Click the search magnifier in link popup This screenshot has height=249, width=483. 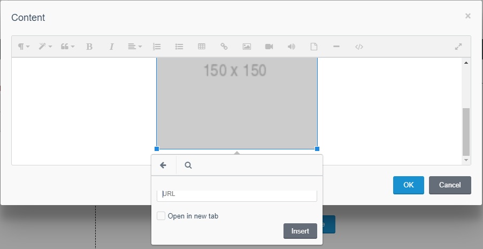(188, 165)
